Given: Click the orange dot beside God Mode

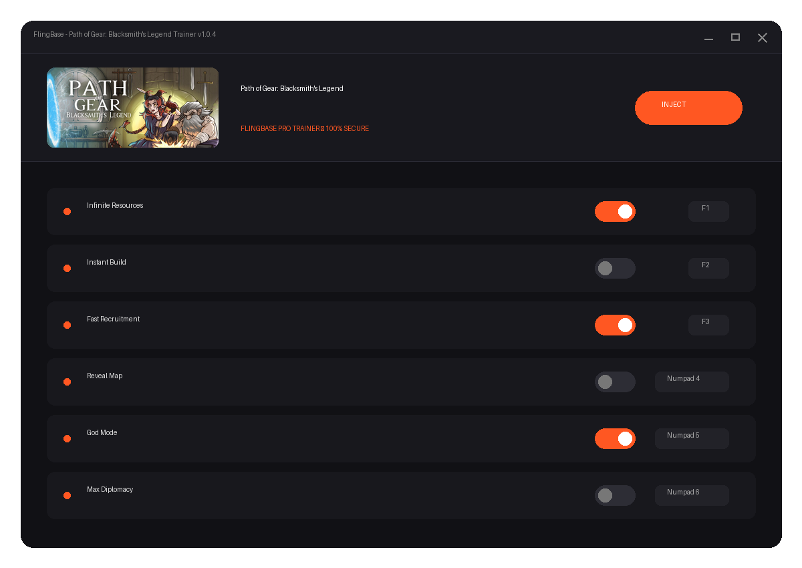Looking at the screenshot, I should (x=67, y=438).
